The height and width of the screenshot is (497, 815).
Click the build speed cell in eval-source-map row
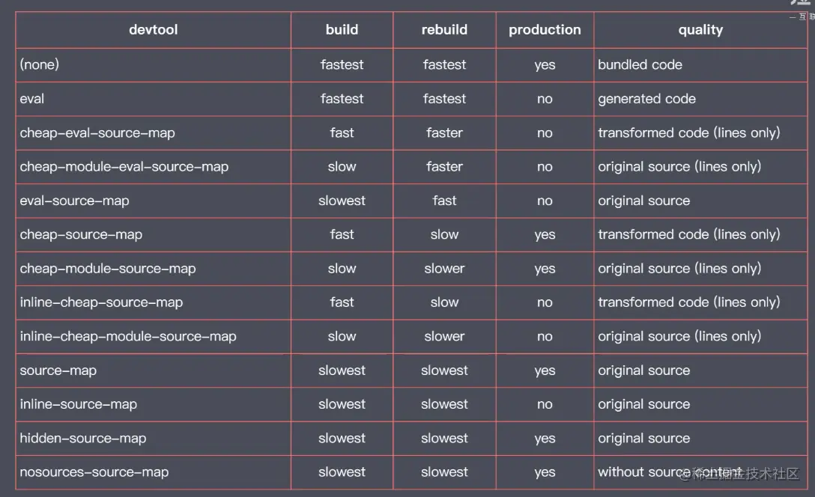pyautogui.click(x=342, y=201)
